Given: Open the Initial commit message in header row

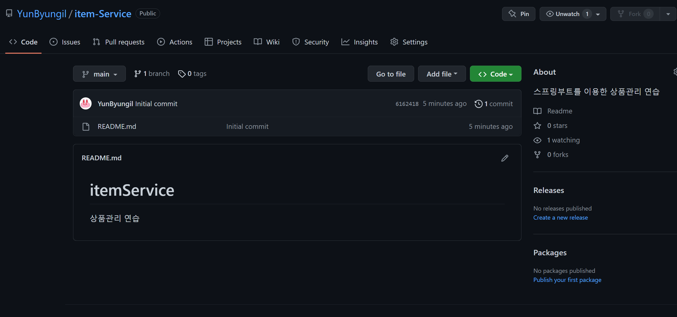Looking at the screenshot, I should coord(156,104).
